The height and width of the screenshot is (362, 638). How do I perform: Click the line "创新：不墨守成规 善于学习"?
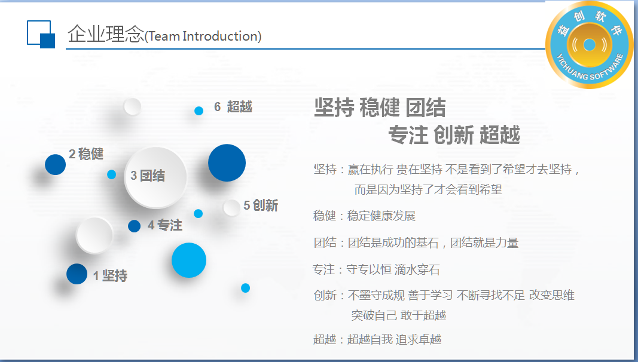[444, 295]
